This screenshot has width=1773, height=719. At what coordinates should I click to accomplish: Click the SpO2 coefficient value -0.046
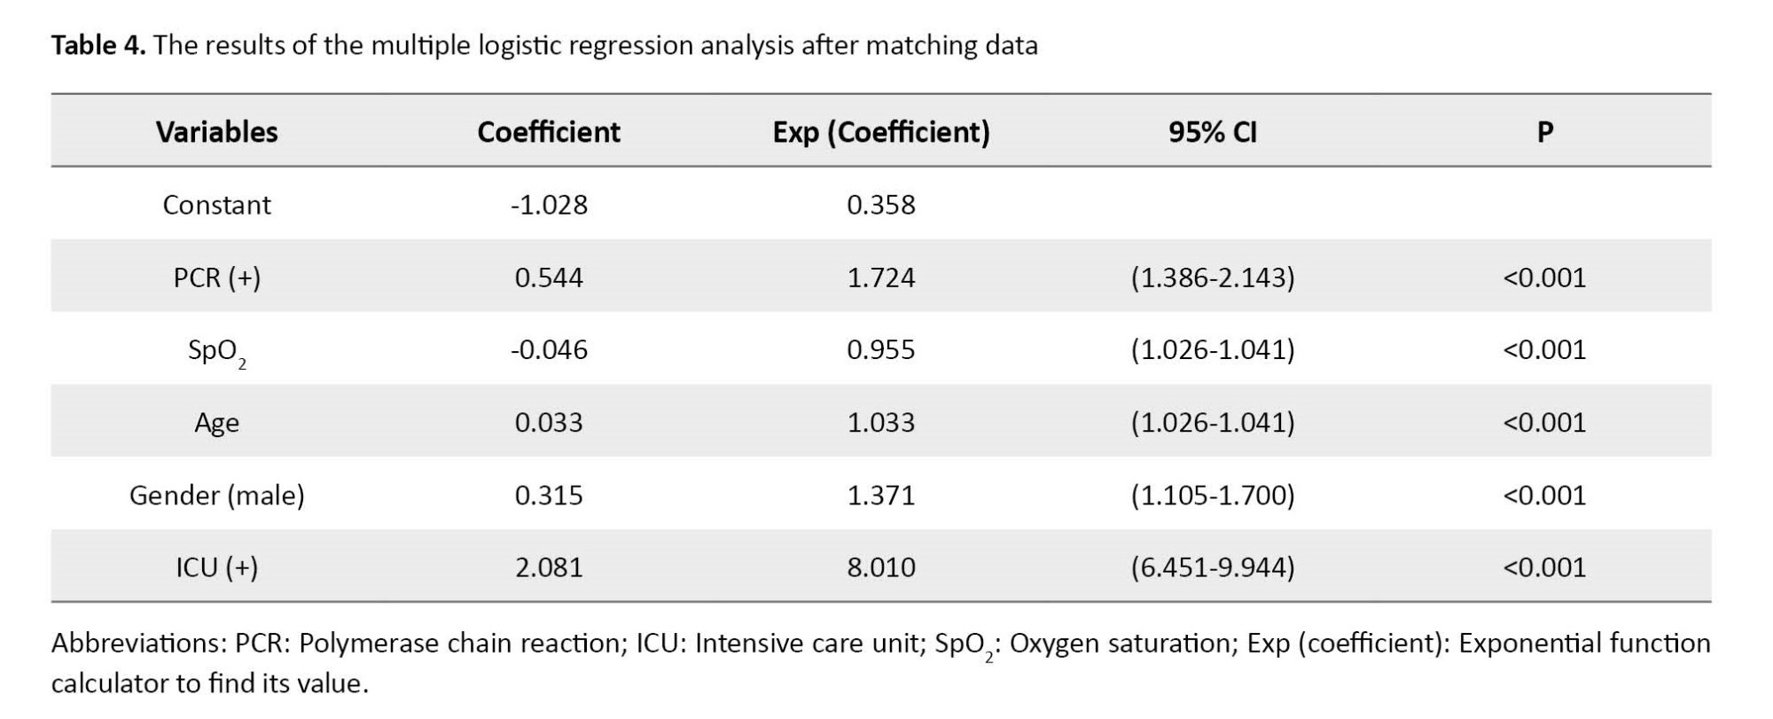point(549,349)
